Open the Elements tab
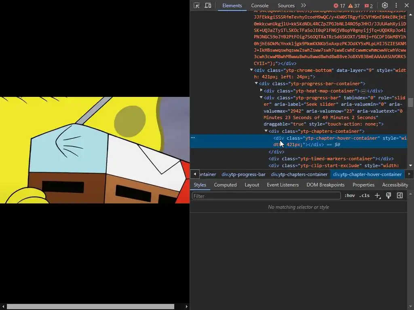The image size is (414, 310). point(232,6)
